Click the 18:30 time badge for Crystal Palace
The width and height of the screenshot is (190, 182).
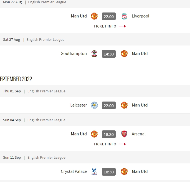(x=109, y=172)
